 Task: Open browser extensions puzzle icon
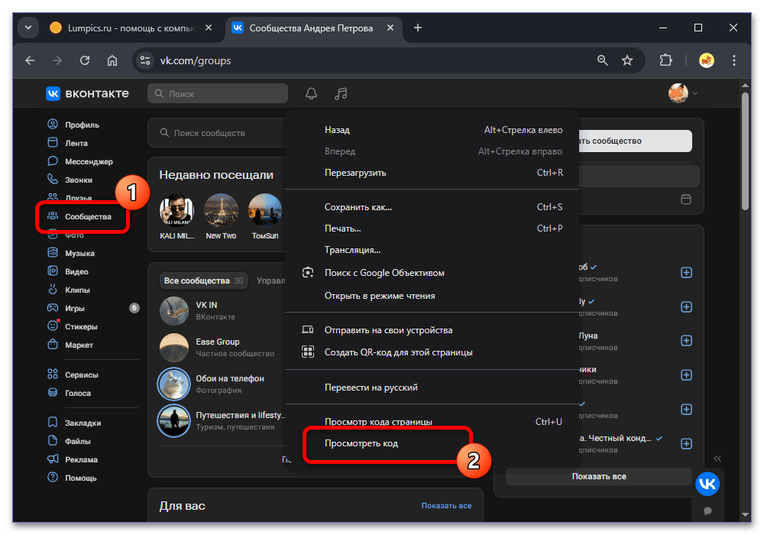(x=665, y=60)
